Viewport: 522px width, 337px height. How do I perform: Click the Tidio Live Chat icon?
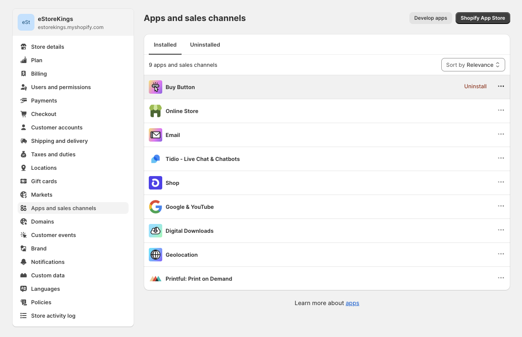(x=155, y=158)
